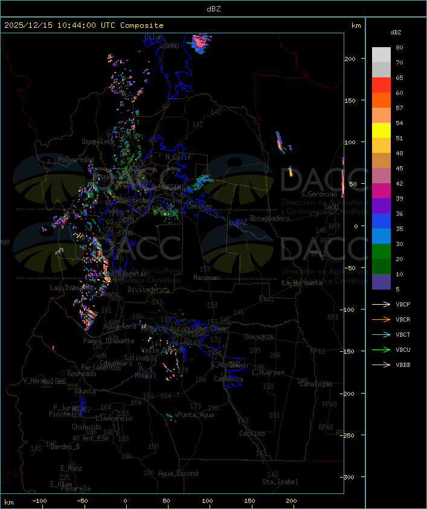Image resolution: width=427 pixels, height=509 pixels.
Task: Click the 'Pasarela' map label
Action: [x=76, y=488]
